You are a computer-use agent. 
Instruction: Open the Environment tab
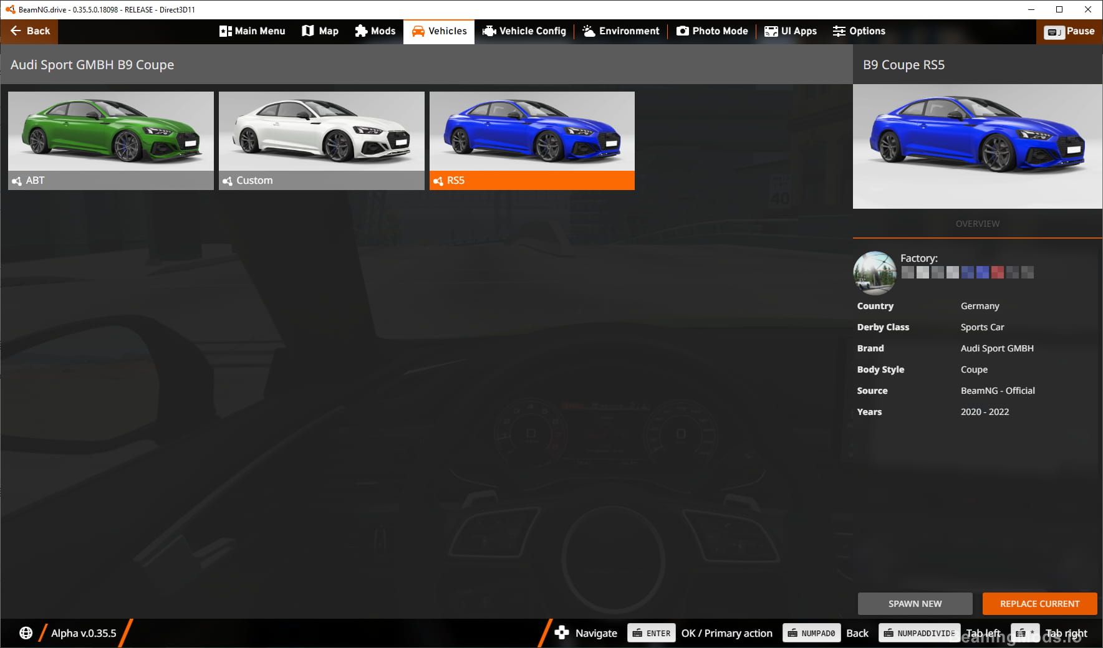620,31
